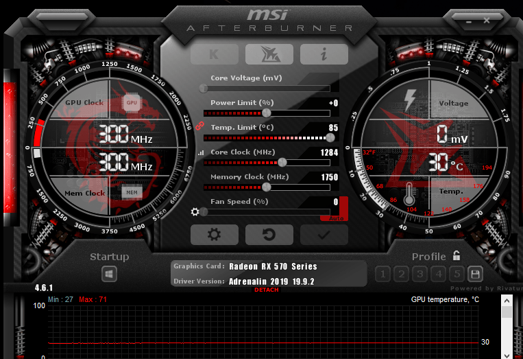
Task: Select profile slot 2
Action: pyautogui.click(x=401, y=274)
